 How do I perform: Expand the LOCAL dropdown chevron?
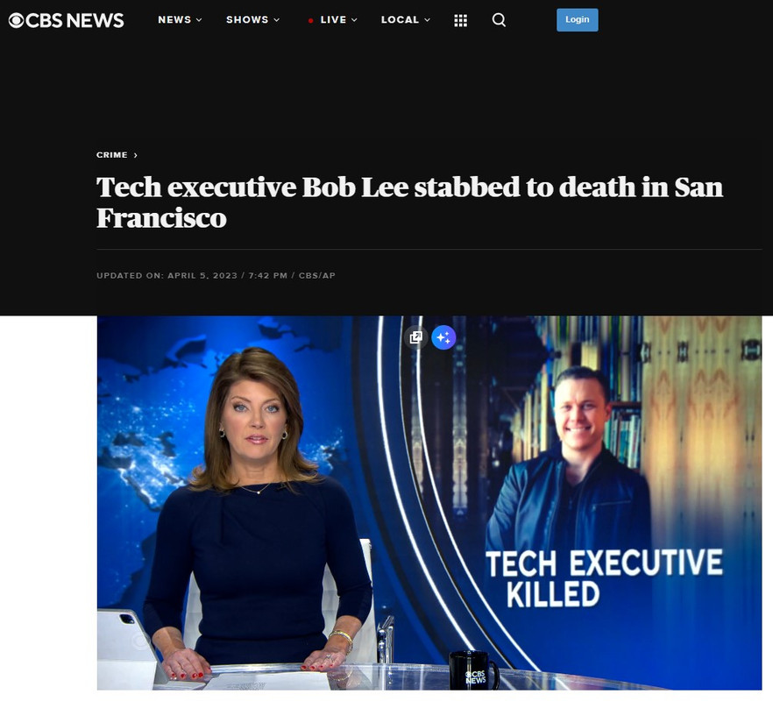(428, 20)
